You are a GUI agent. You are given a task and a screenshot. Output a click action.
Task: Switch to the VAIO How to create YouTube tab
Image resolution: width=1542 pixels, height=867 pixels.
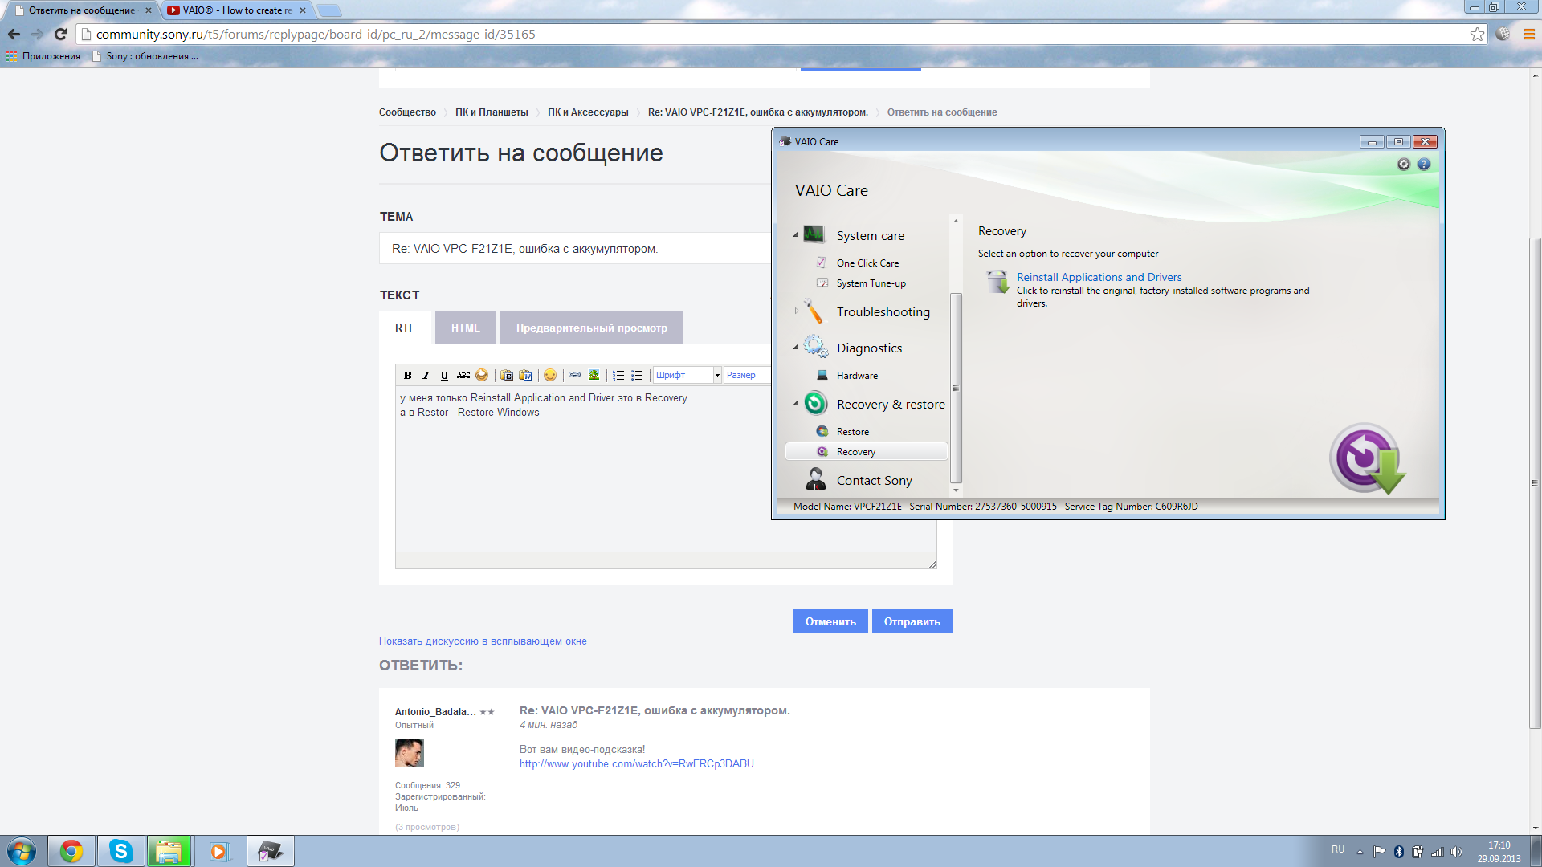pyautogui.click(x=236, y=10)
